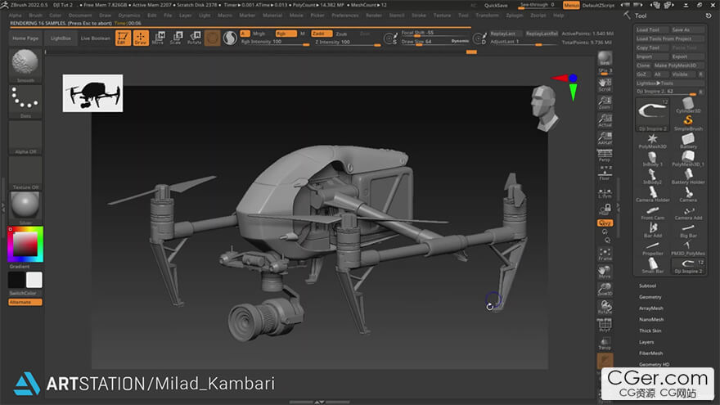Toggle Mrgb channel mode
The height and width of the screenshot is (405, 720).
click(x=259, y=34)
